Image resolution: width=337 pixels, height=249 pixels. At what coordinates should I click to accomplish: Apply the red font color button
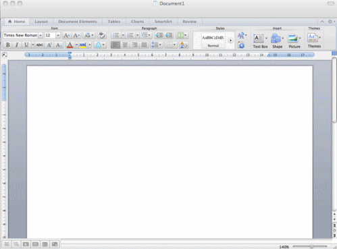[x=70, y=45]
